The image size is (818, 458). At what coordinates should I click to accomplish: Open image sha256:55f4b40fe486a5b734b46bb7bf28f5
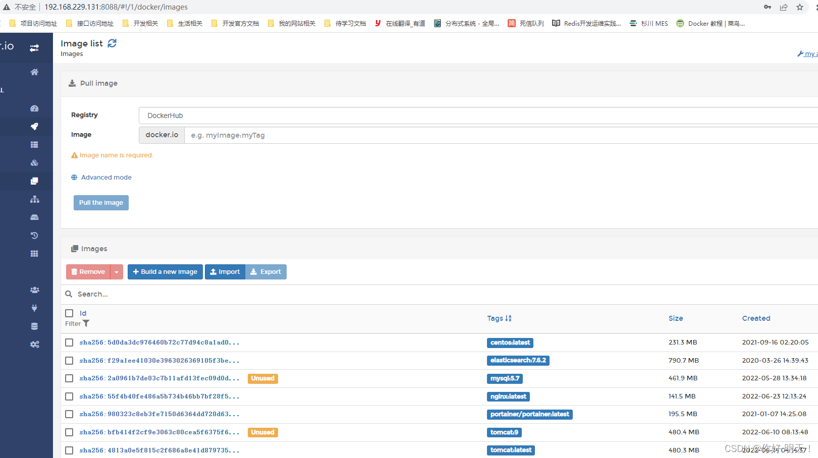[159, 396]
